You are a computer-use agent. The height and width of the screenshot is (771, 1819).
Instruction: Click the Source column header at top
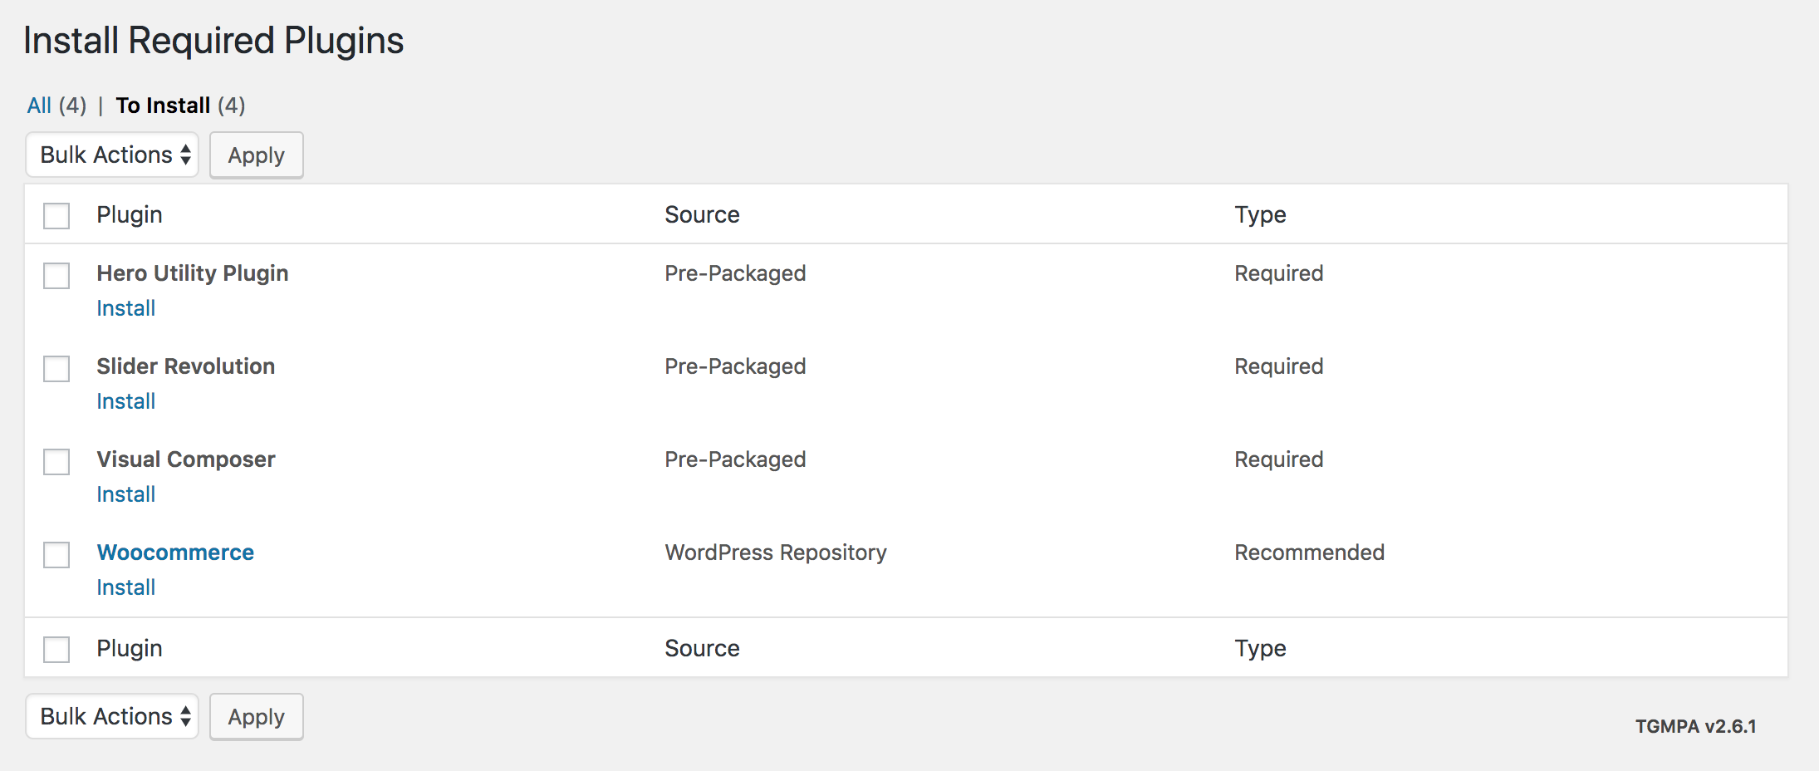pyautogui.click(x=702, y=214)
